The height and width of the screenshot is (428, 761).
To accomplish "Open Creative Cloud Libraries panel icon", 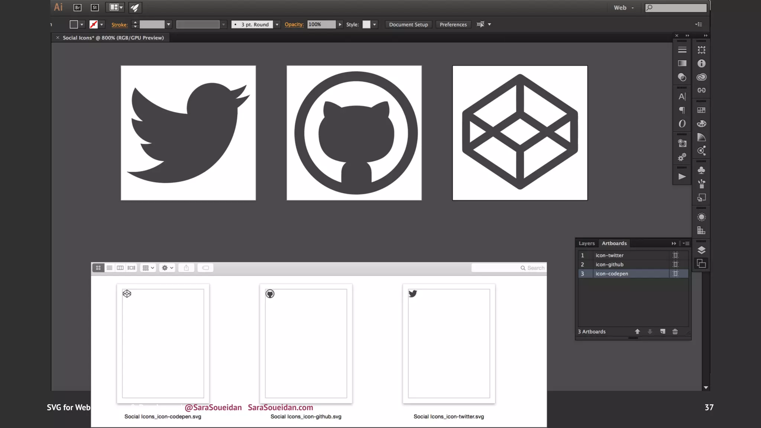I will tap(701, 77).
